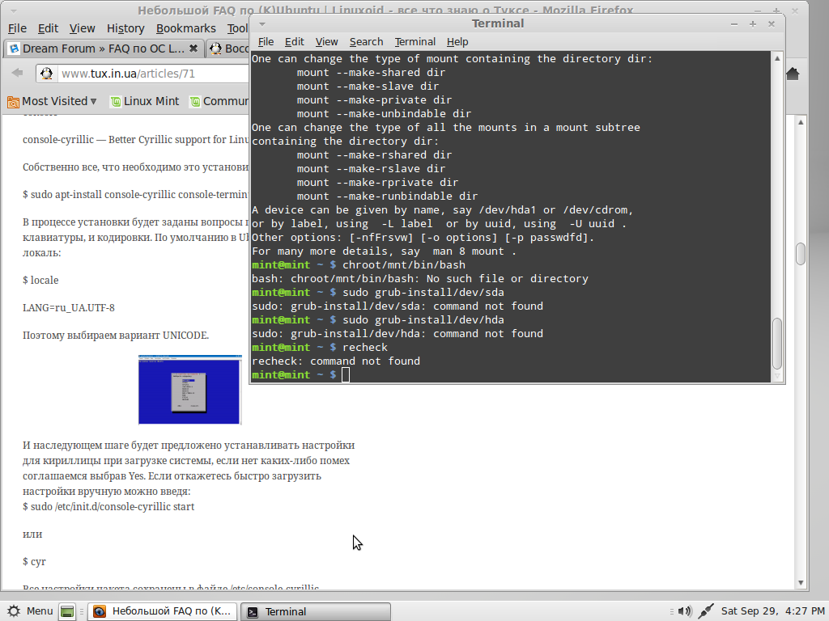Open the Terminal window menu arrow in titlebar
The image size is (829, 621).
[261, 24]
